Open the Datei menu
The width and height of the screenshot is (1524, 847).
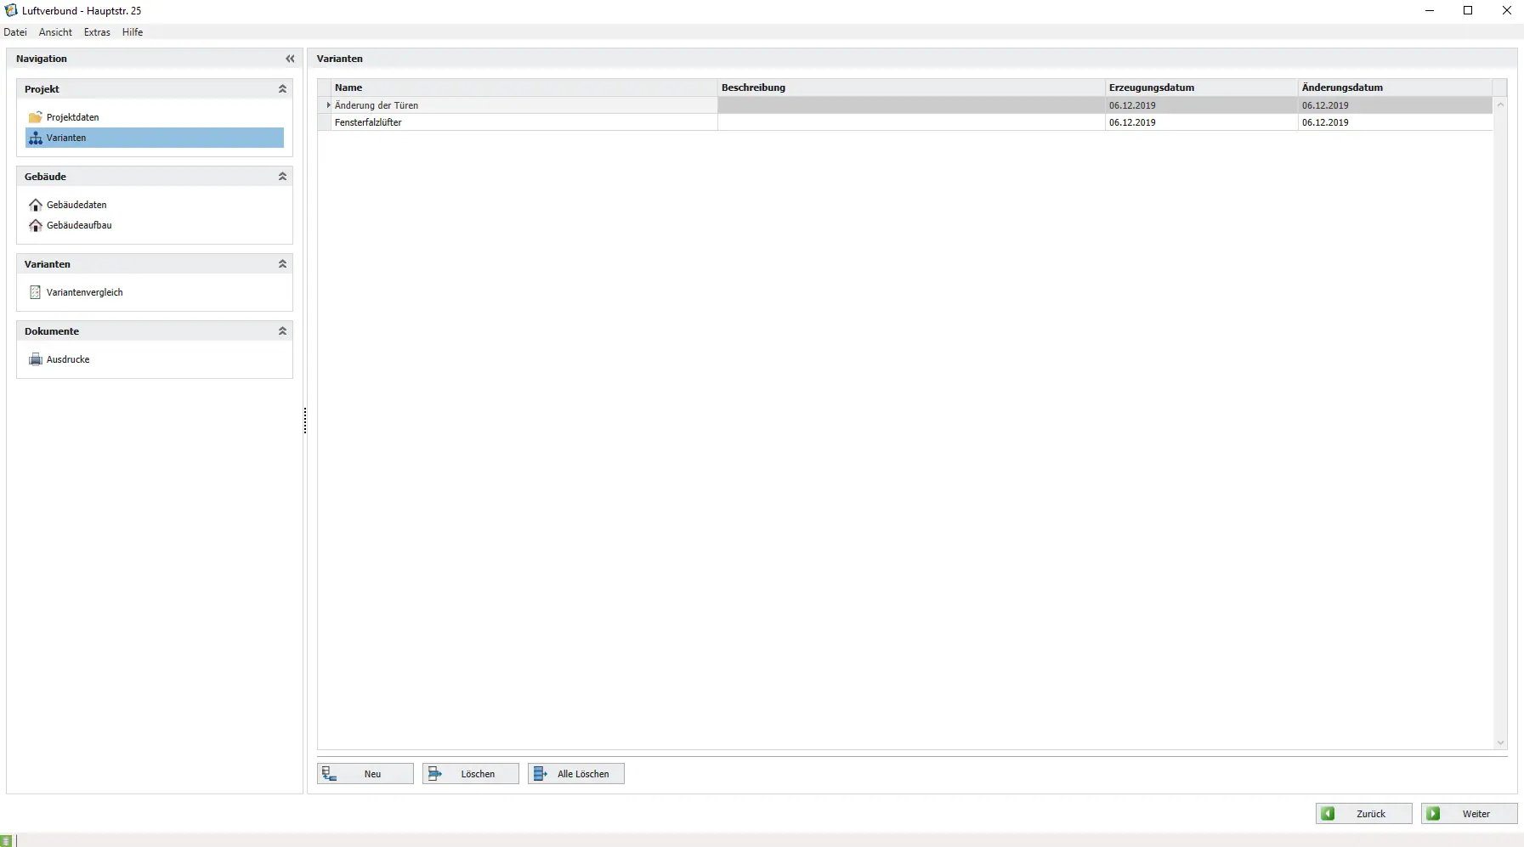[x=15, y=32]
